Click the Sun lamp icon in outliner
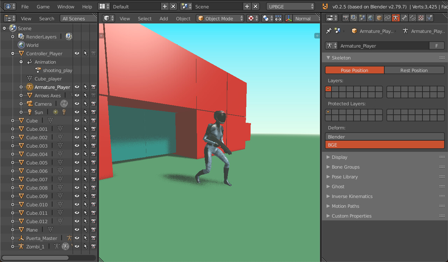The image size is (448, 262). [x=30, y=112]
